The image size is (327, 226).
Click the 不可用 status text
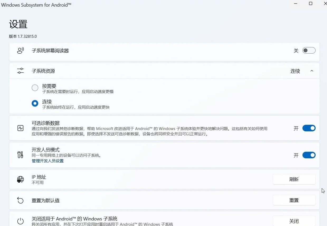38,183
